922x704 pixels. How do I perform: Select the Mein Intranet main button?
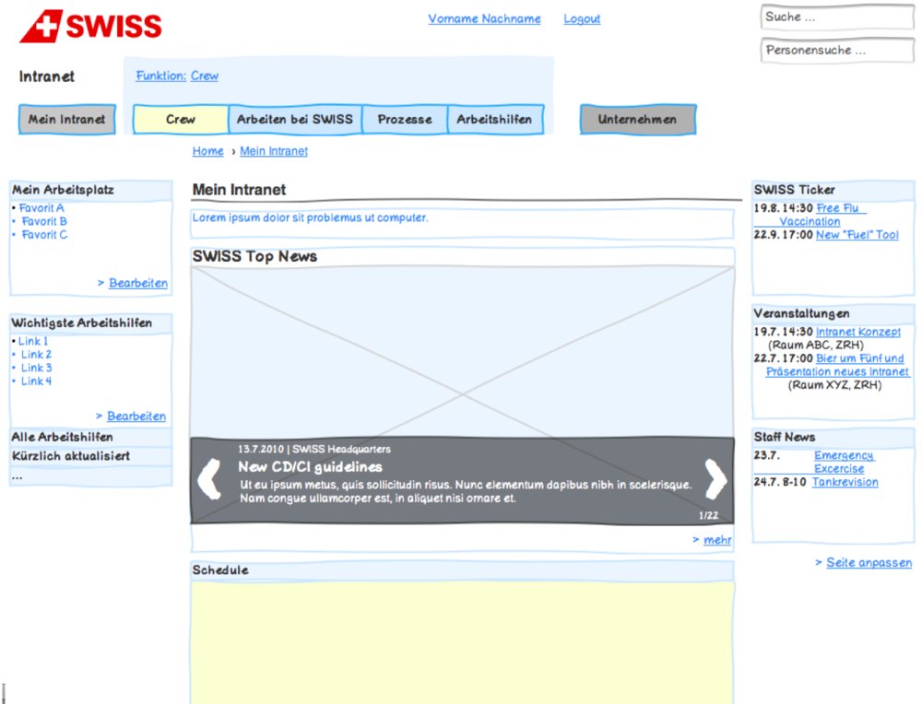(x=67, y=119)
